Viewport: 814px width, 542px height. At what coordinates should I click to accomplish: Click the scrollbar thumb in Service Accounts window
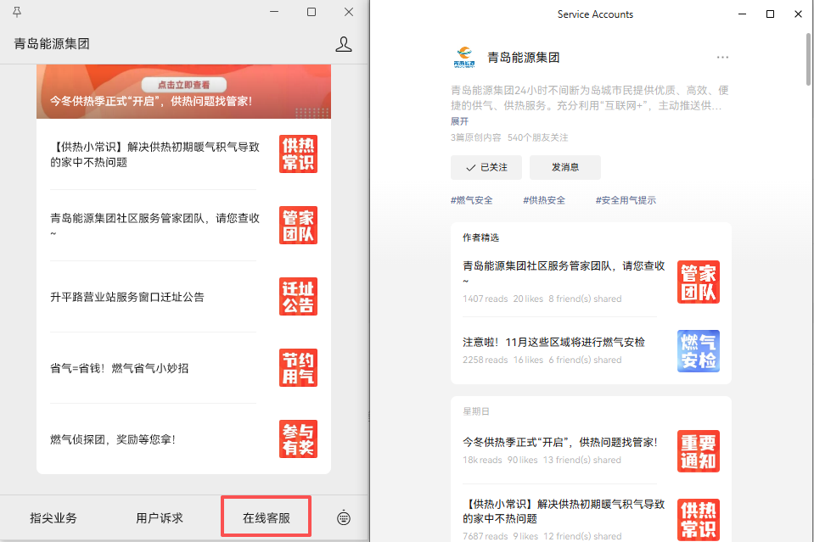[808, 59]
